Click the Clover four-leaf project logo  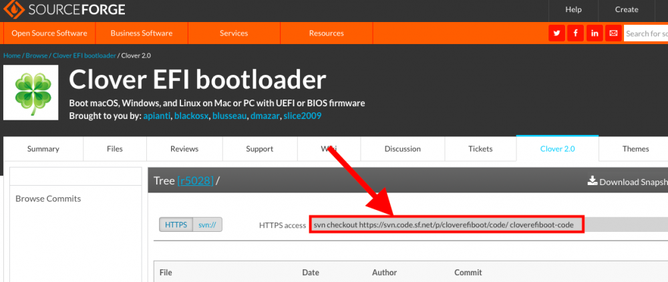(31, 92)
